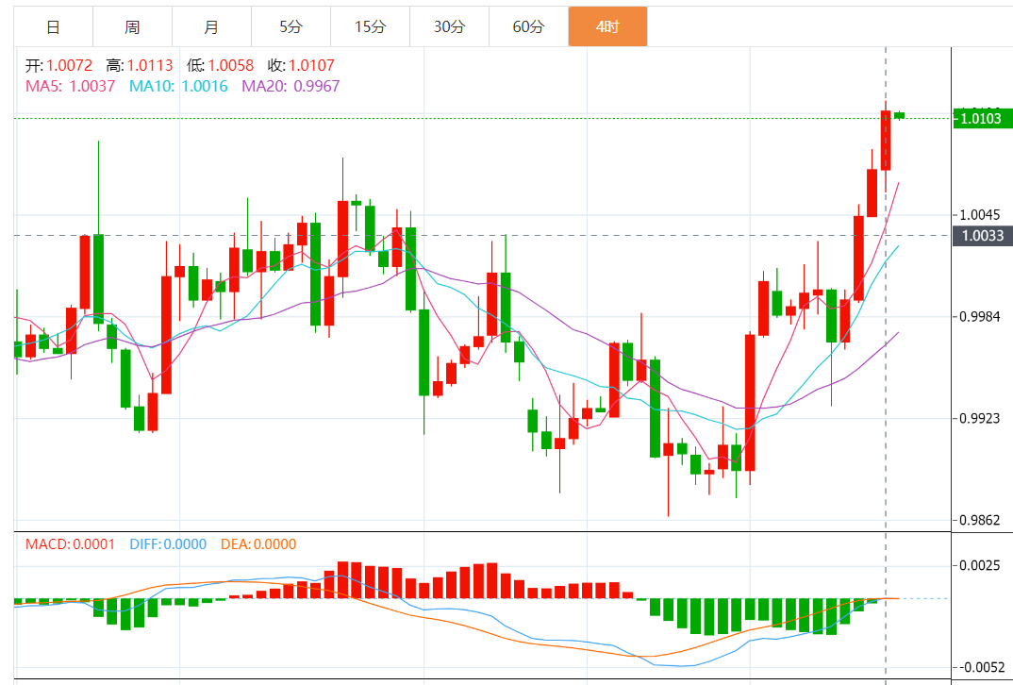This screenshot has height=685, width=1013.
Task: Click the MACD: 0.0001 readout
Action: 70,544
